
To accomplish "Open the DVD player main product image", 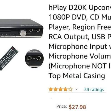I will [x=22, y=28].
